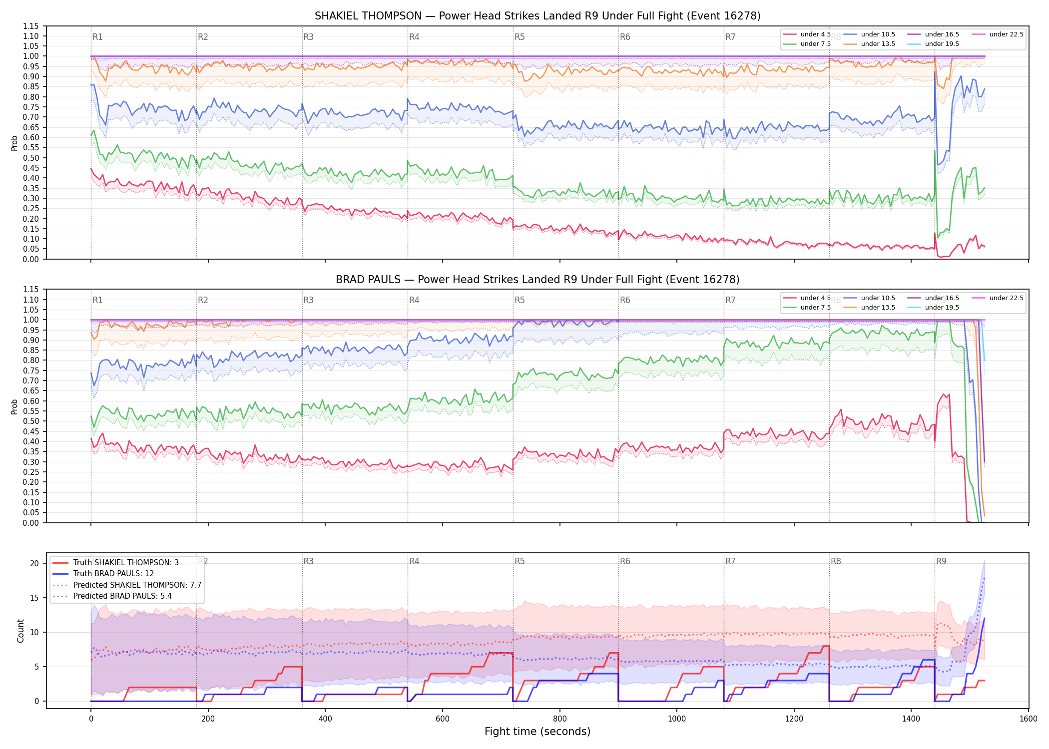Click the "Prob" y-axis label of Thompson chart
Viewport: 1049px width, 749px height.
click(x=14, y=143)
